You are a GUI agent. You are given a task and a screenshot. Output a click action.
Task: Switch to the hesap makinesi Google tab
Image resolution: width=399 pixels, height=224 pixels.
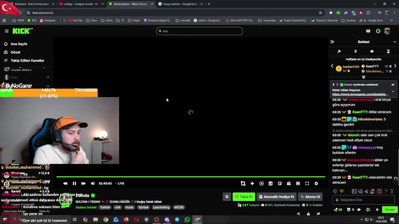[180, 4]
